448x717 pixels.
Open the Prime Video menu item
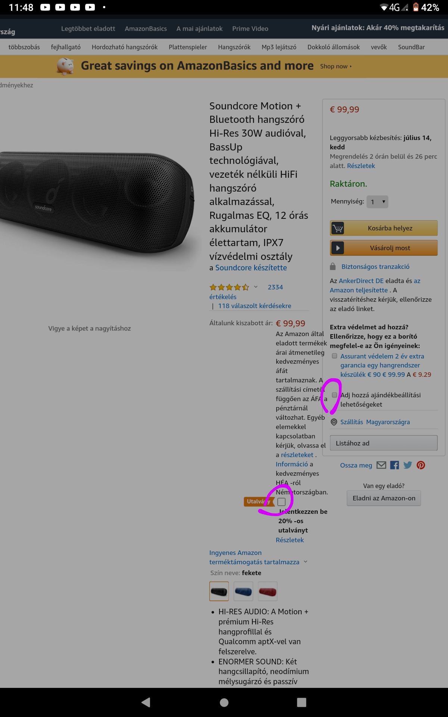[x=250, y=29]
